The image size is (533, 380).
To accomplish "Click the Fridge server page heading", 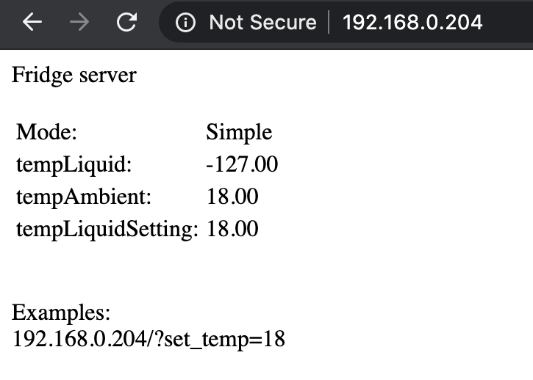I will point(74,76).
